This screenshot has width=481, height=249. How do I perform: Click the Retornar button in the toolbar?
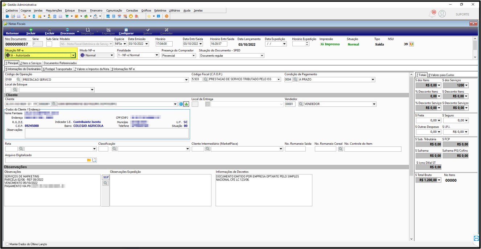coord(12,31)
